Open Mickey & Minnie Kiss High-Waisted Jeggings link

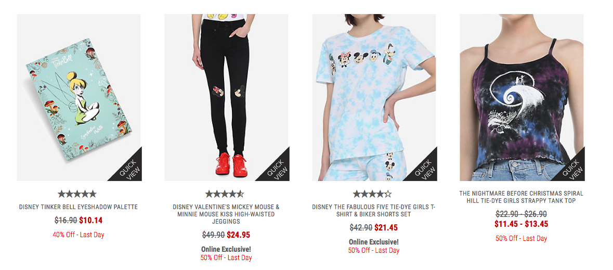(226, 214)
